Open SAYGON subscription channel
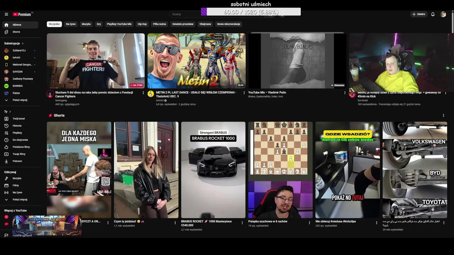 (20, 72)
